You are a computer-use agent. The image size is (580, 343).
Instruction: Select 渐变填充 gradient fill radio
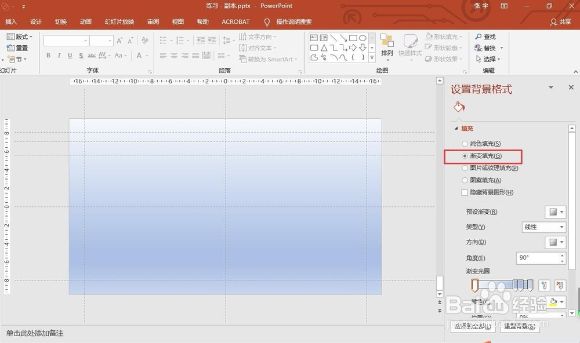pos(465,156)
